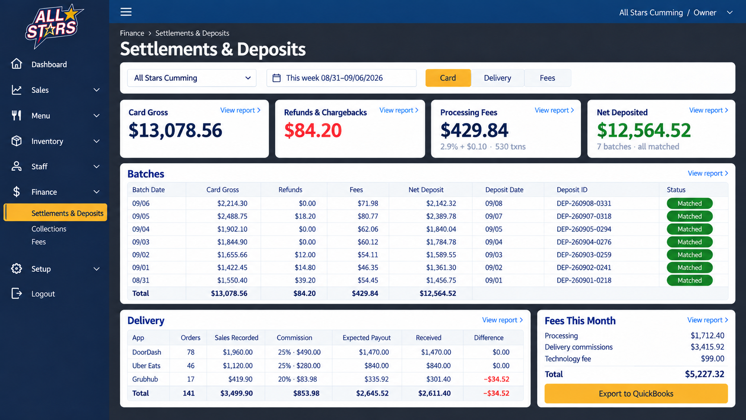Click Delivery commissions $3,415.92 value
This screenshot has width=746, height=420.
pos(707,347)
